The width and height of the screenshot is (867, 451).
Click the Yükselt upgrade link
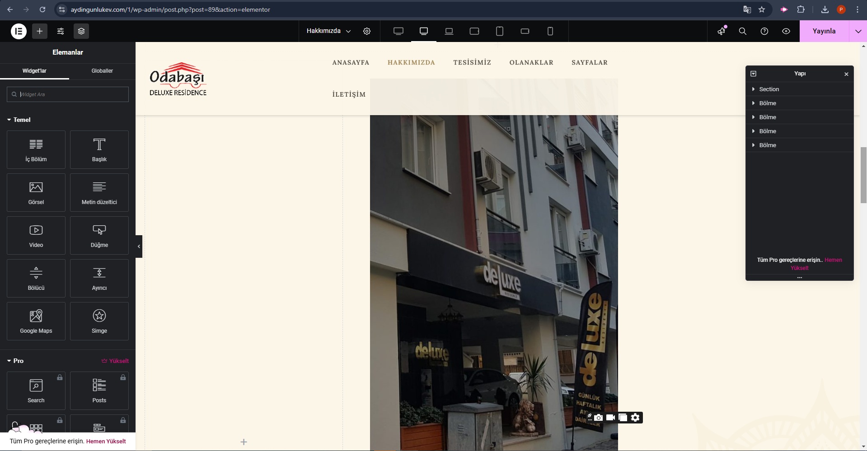pos(115,361)
